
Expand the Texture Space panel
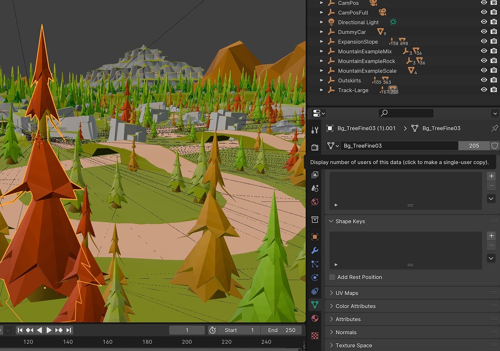[x=331, y=345]
